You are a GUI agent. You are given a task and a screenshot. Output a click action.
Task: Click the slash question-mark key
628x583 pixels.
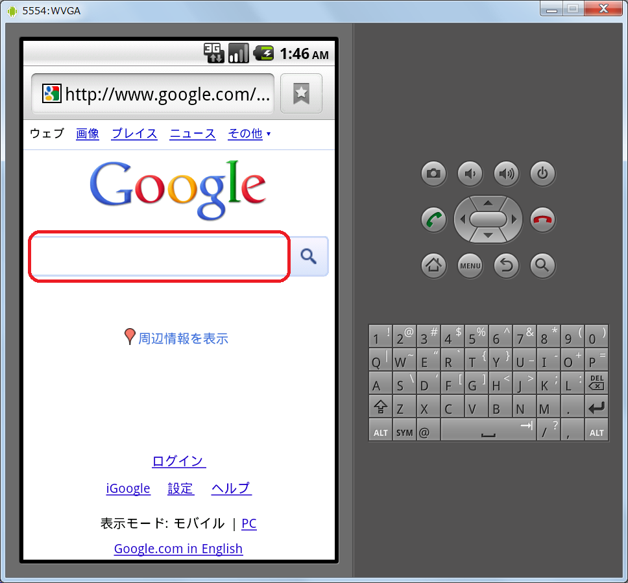point(548,430)
